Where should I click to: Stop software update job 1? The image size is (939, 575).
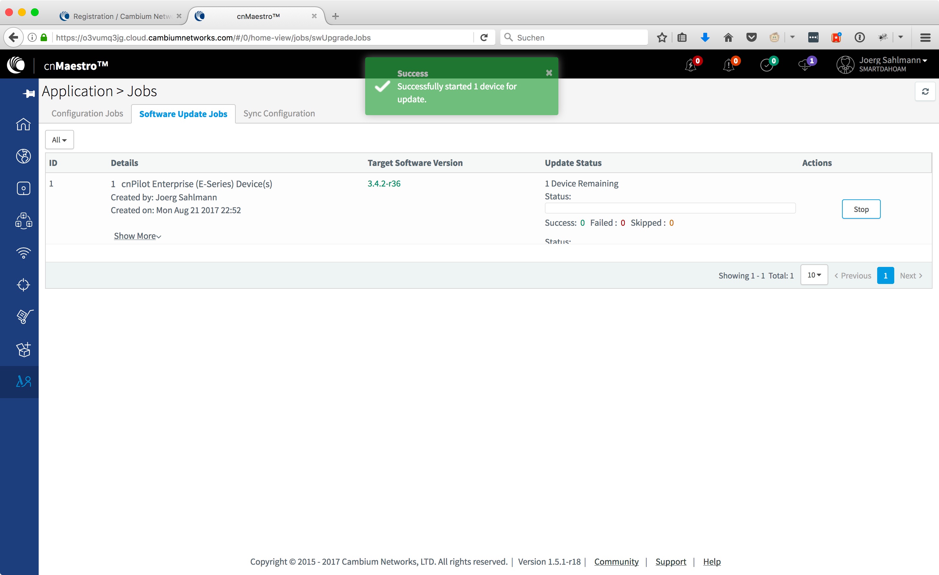[x=861, y=209]
